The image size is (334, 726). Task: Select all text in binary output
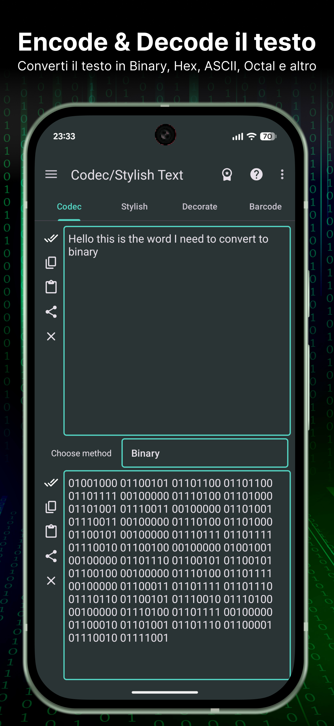51,483
